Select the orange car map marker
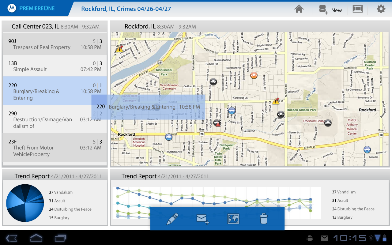Image resolution: width=392 pixels, height=245 pixels. click(254, 75)
